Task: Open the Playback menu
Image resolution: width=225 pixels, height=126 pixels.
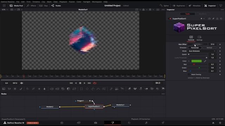Action: click(x=63, y=2)
